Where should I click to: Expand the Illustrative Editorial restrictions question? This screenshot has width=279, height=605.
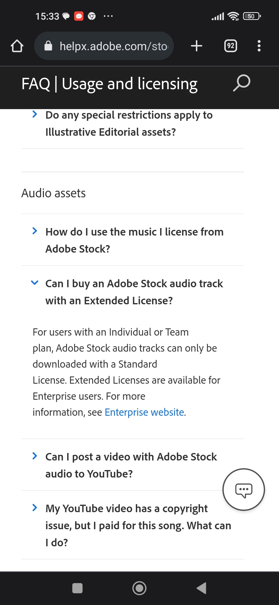click(129, 124)
